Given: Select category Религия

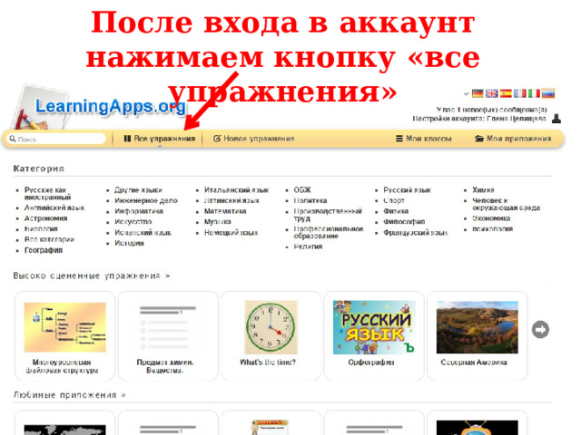Looking at the screenshot, I should coord(308,246).
